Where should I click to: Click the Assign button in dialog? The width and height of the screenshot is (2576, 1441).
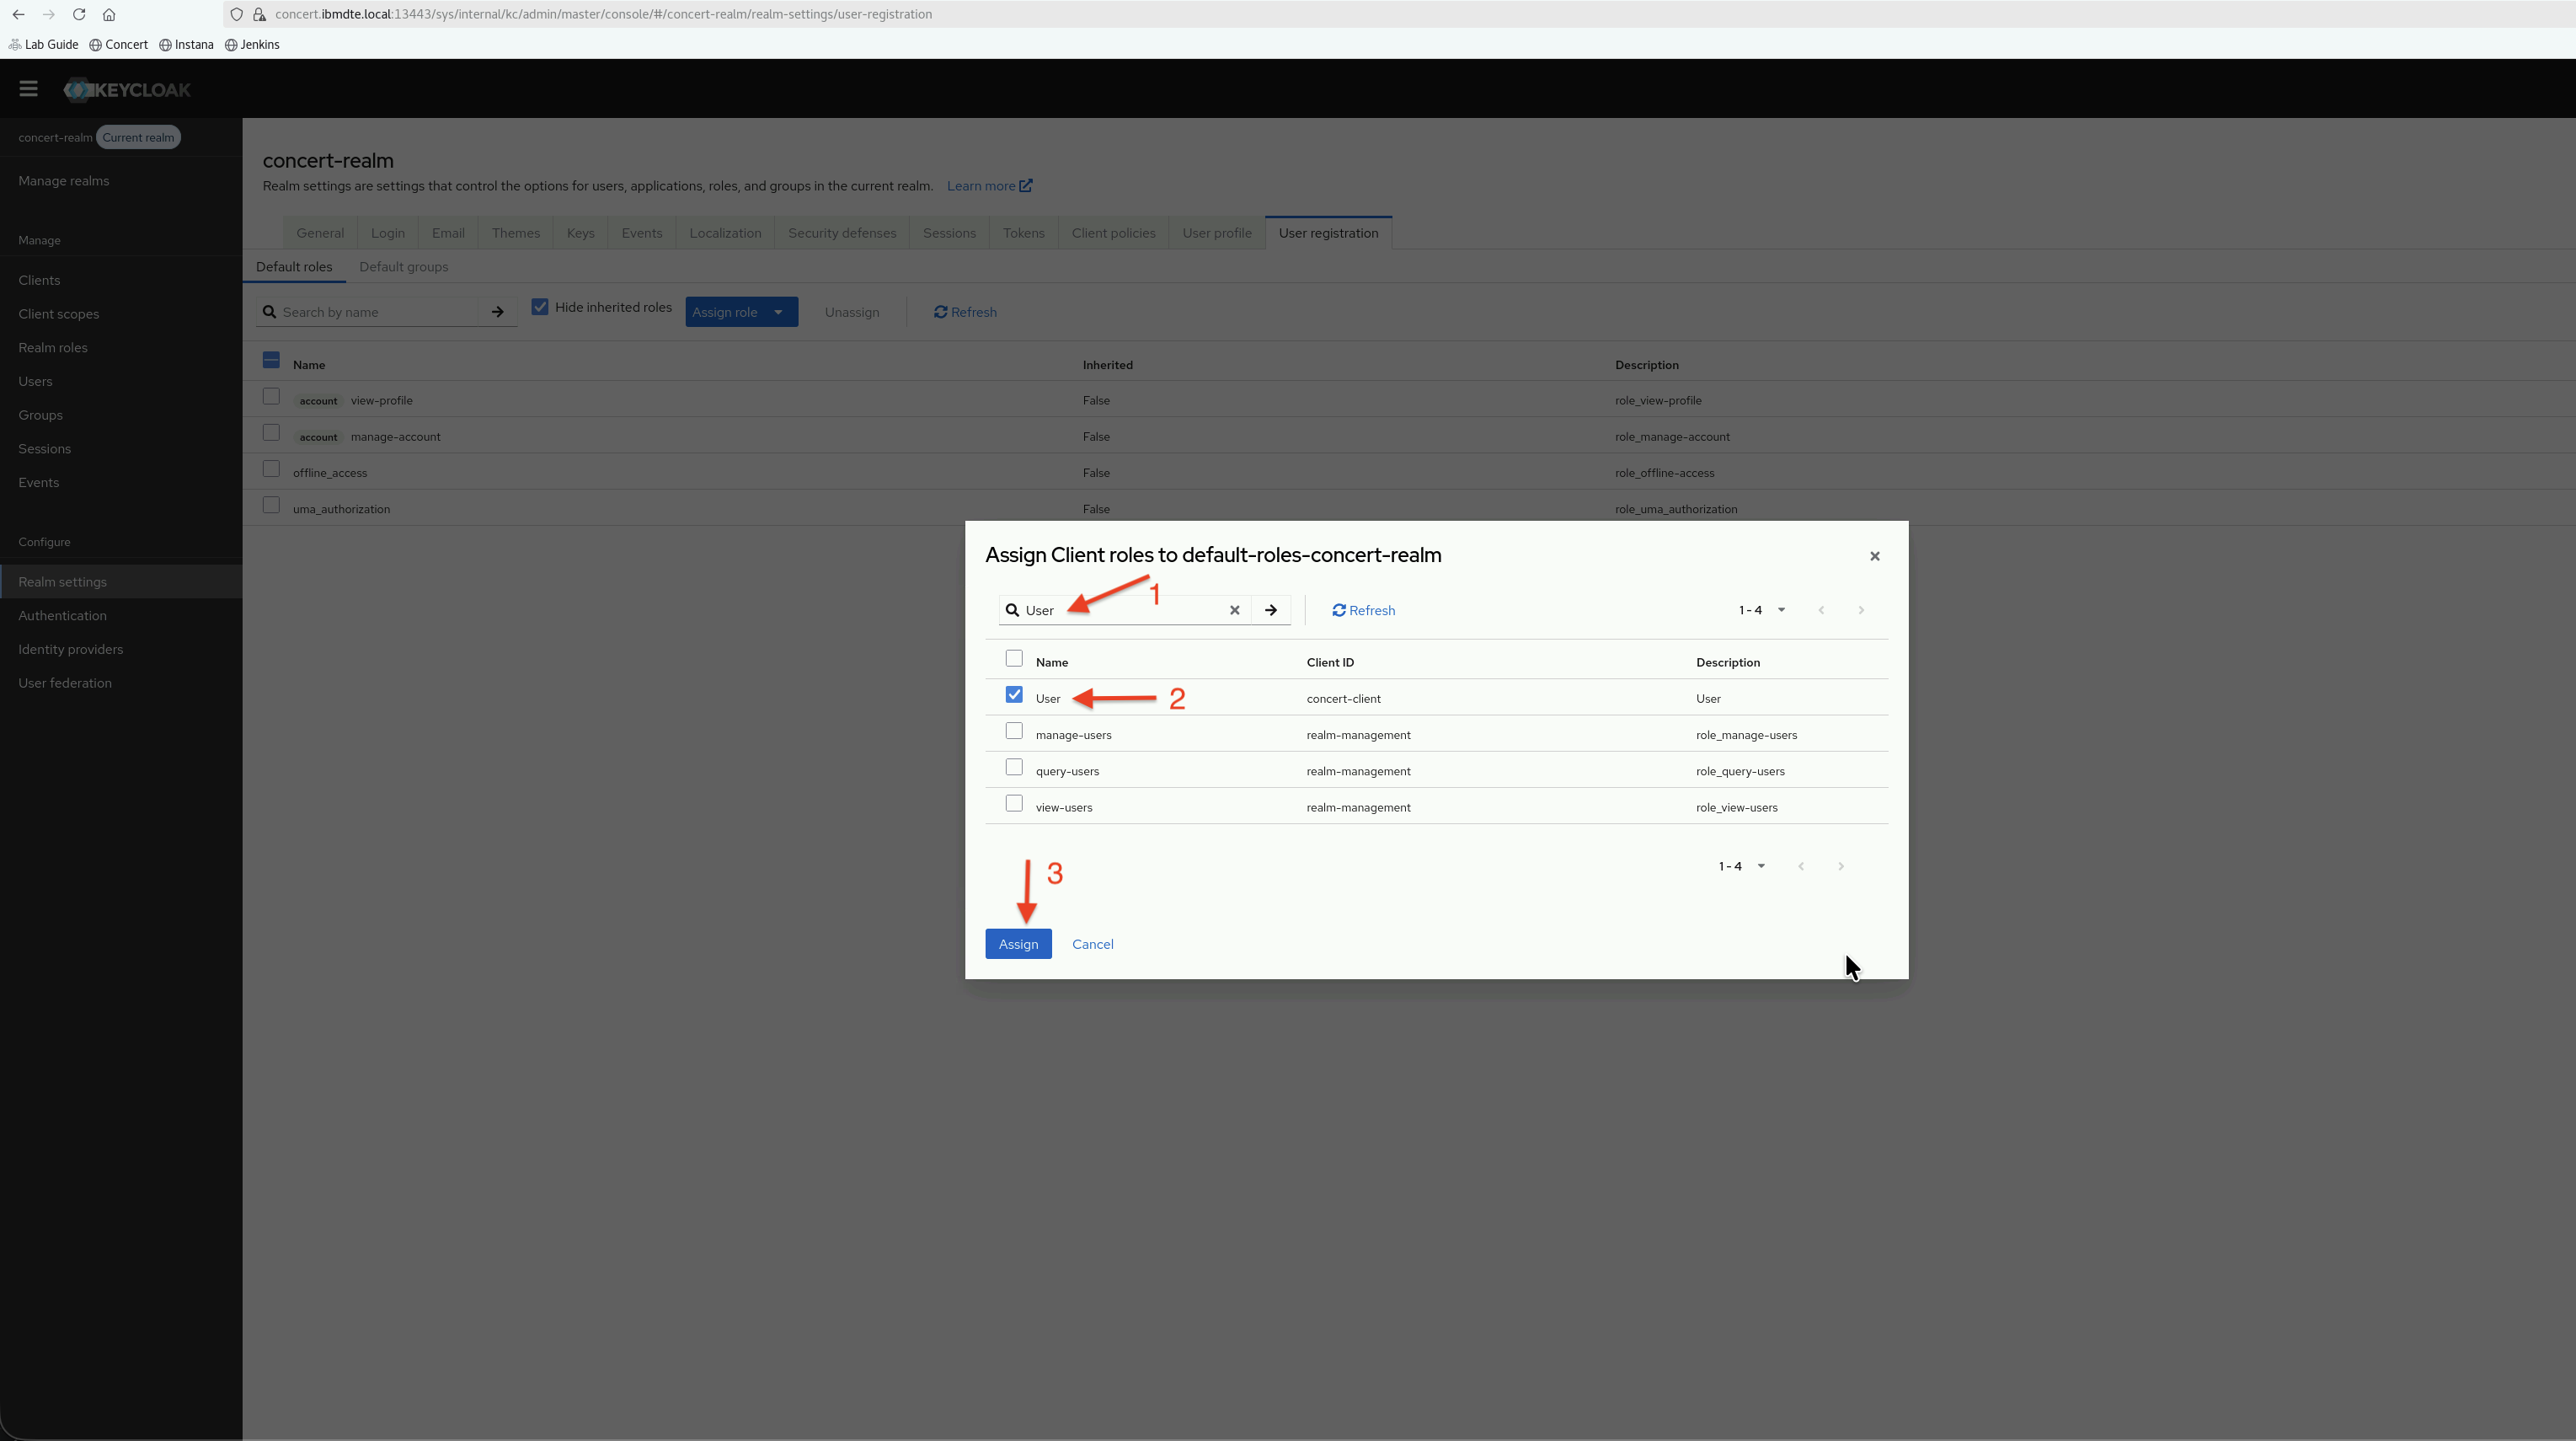[1018, 945]
